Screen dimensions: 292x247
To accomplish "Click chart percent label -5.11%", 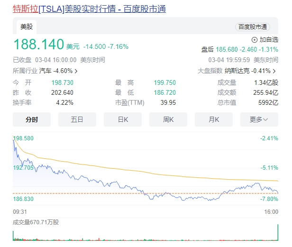I will [x=269, y=168].
